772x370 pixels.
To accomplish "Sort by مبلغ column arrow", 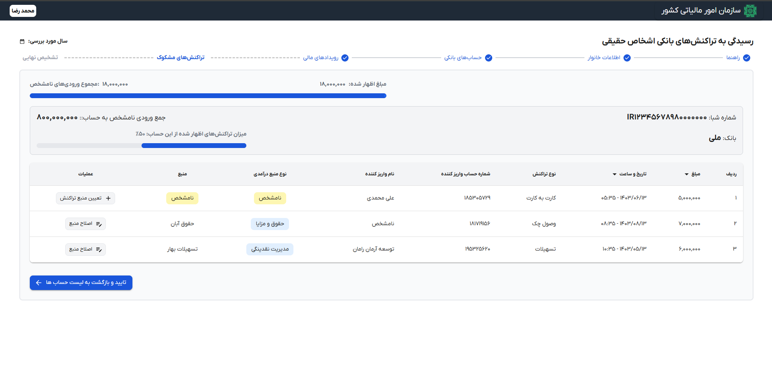I will (x=687, y=174).
